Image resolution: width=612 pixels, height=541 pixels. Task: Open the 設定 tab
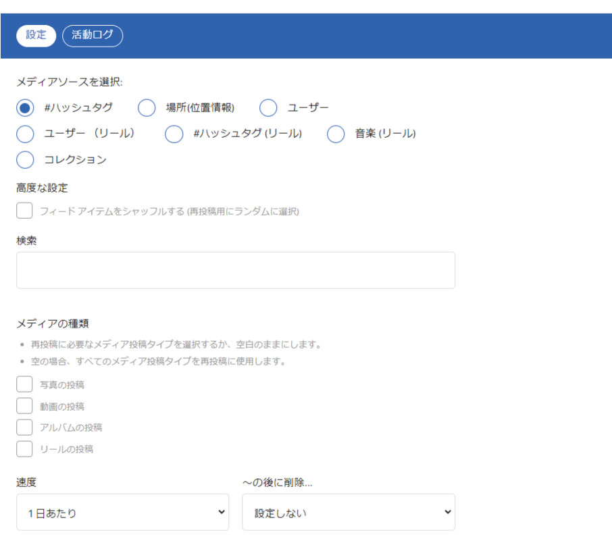[36, 36]
